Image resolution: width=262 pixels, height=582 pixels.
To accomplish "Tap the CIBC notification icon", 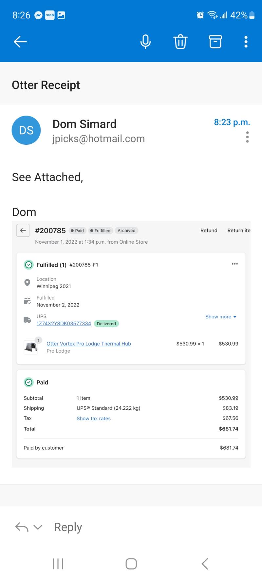I will (x=50, y=15).
